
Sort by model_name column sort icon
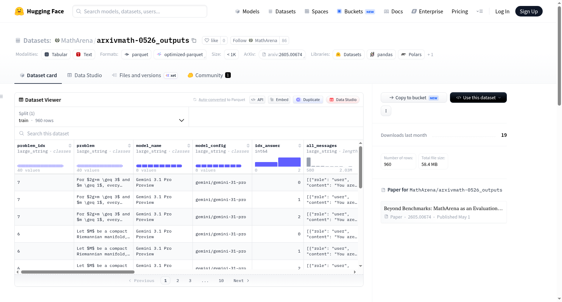[189, 146]
